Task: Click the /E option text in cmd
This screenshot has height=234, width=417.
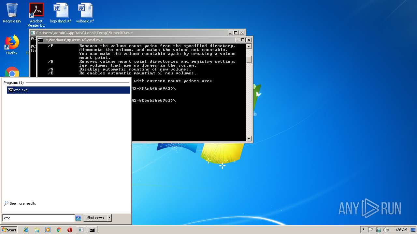Action: point(50,73)
